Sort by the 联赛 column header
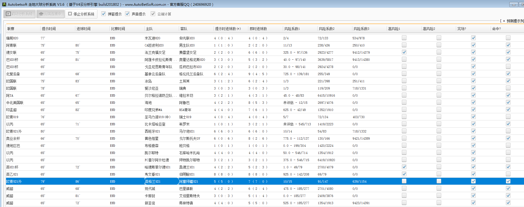The height and width of the screenshot is (207, 524). pyautogui.click(x=11, y=29)
